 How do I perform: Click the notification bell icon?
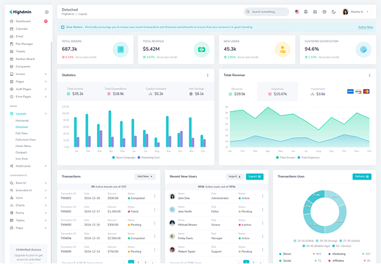pyautogui.click(x=305, y=11)
